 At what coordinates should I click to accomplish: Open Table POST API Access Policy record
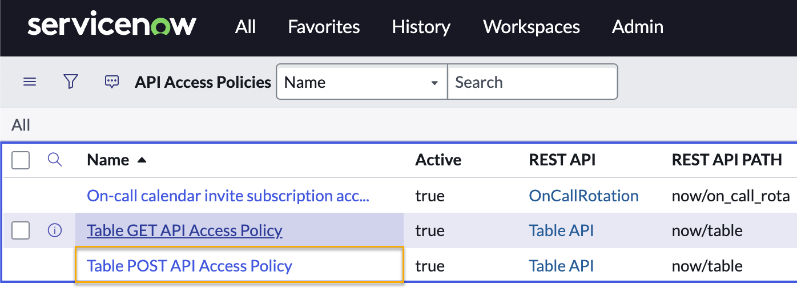tap(190, 266)
